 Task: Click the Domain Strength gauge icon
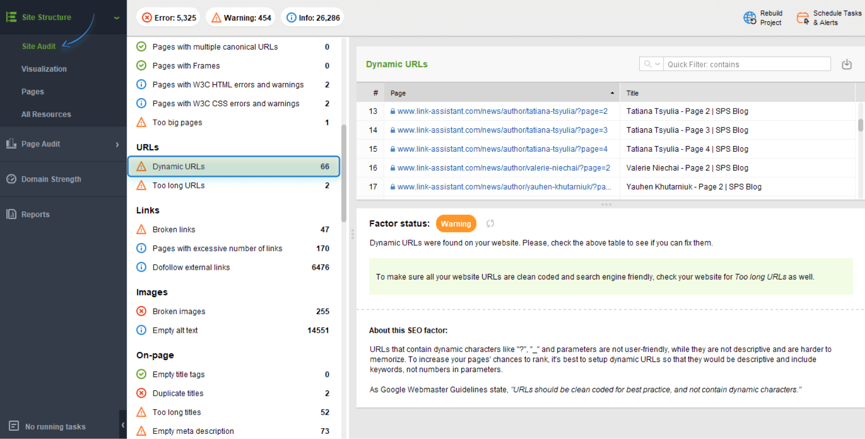(11, 179)
